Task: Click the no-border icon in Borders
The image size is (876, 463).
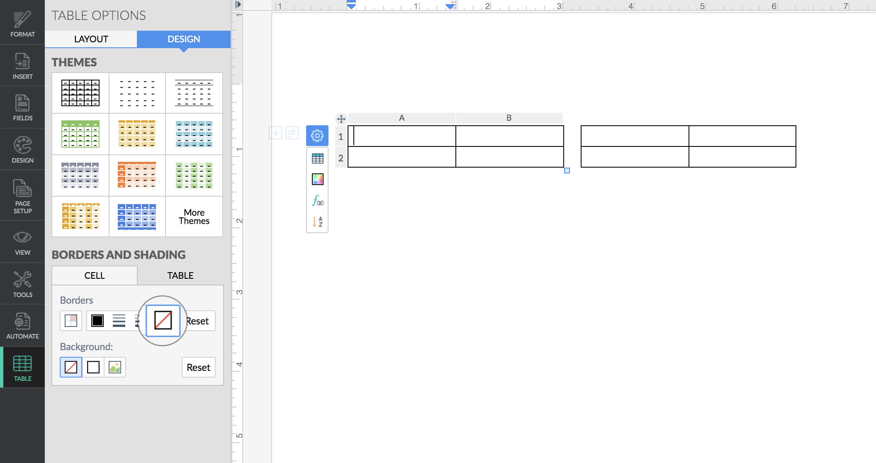Action: [x=163, y=320]
